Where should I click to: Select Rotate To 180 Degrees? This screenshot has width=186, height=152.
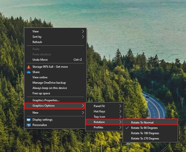(145, 133)
